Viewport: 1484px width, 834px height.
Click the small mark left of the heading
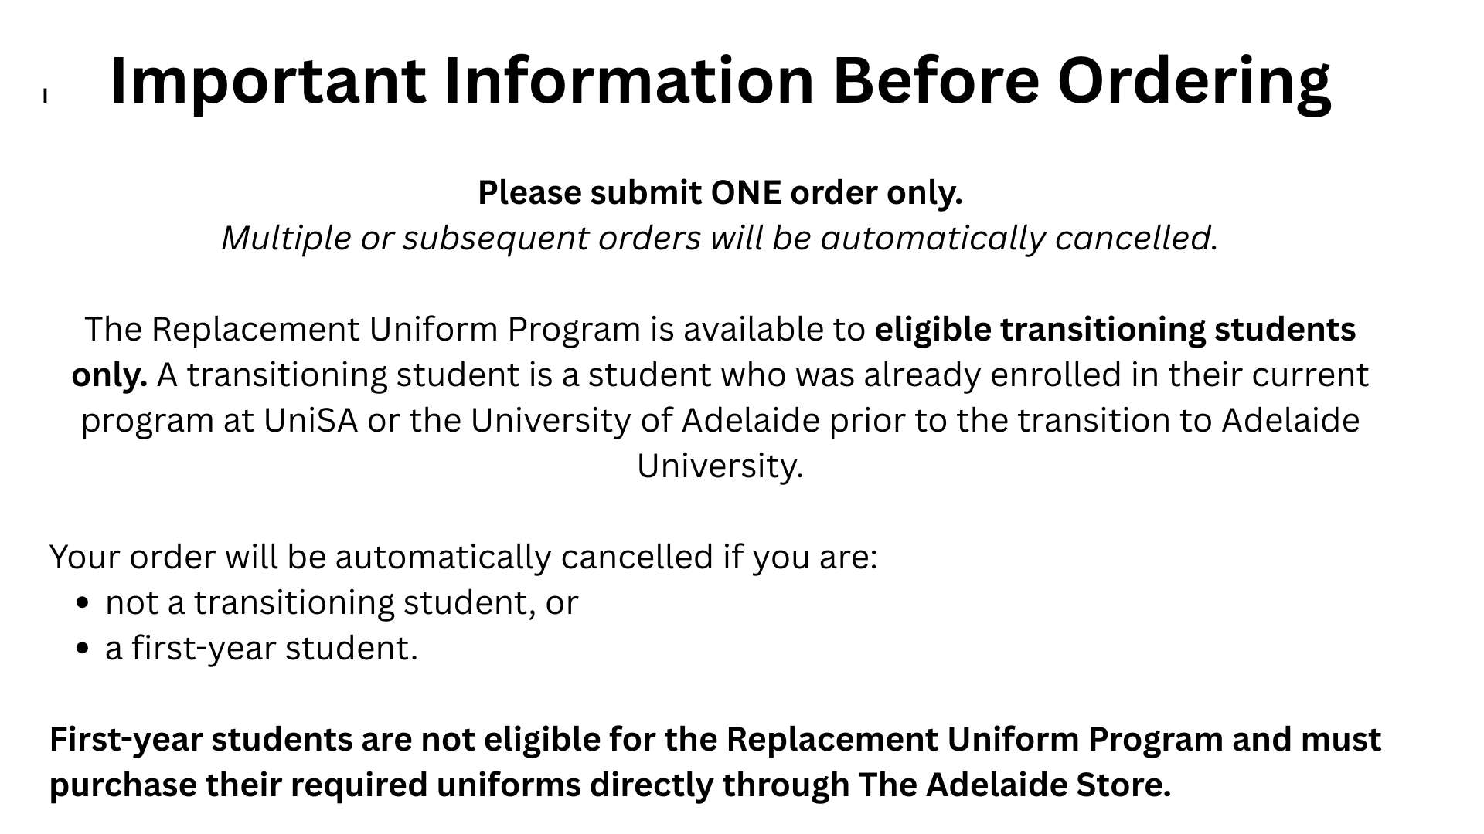pos(45,96)
